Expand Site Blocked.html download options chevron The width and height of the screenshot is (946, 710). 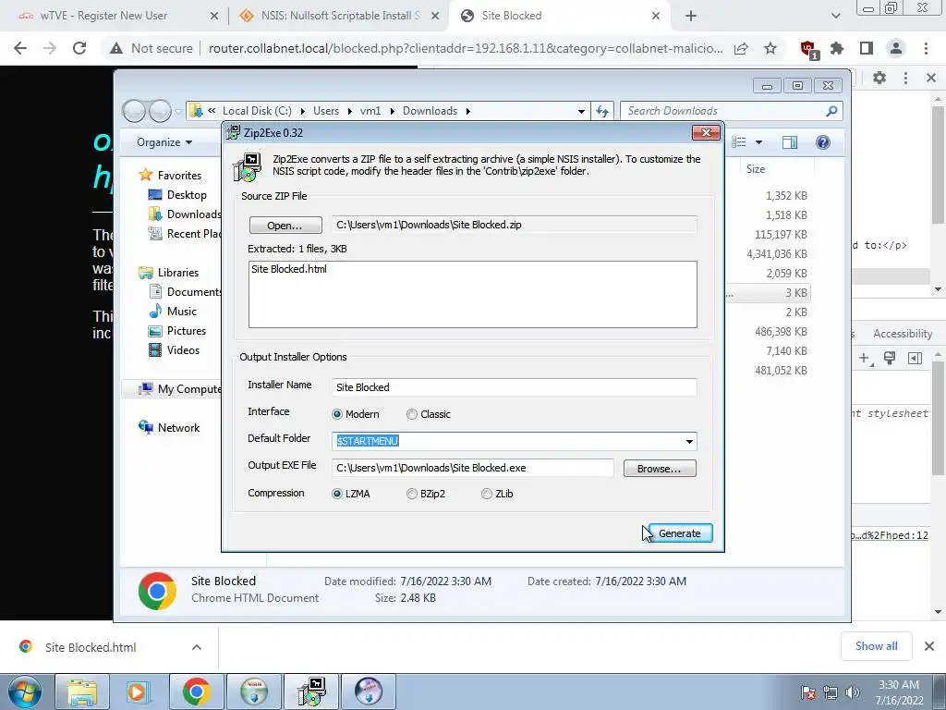pos(197,647)
